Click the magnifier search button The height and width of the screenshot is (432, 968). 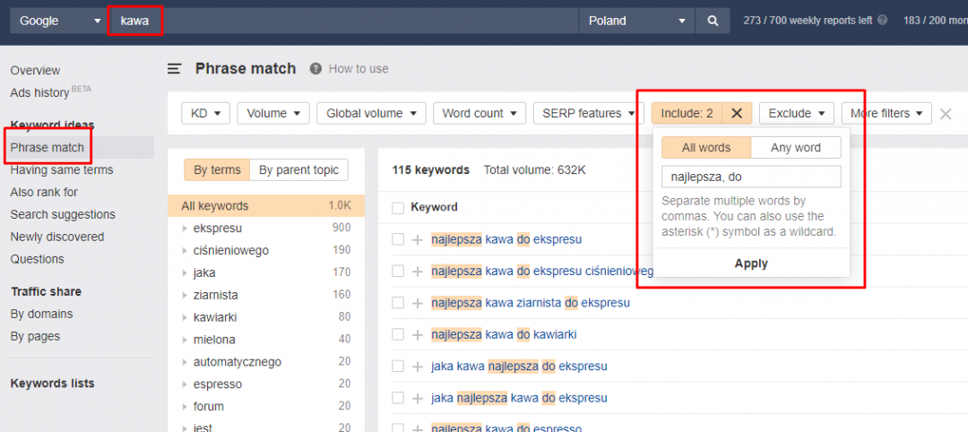point(713,21)
